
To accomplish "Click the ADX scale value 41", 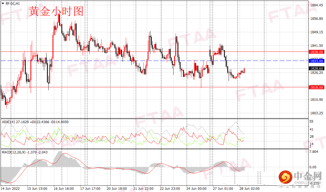I will [x=312, y=129].
